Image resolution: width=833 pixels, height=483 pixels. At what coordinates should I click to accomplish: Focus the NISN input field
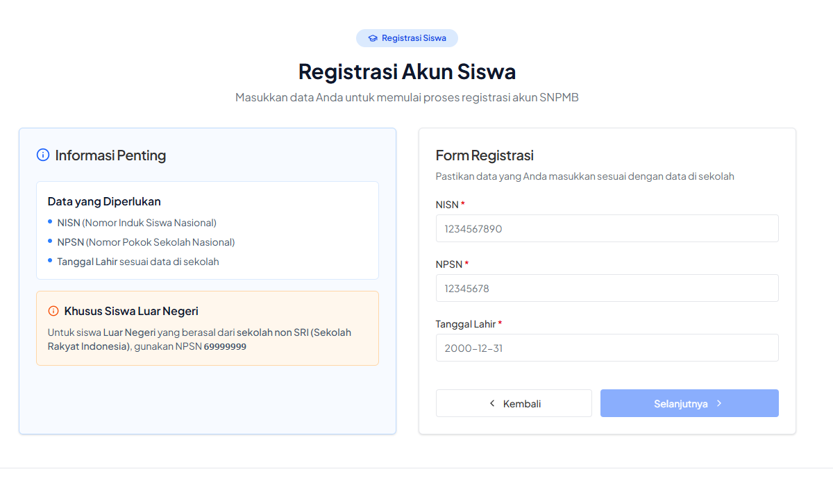tap(607, 228)
